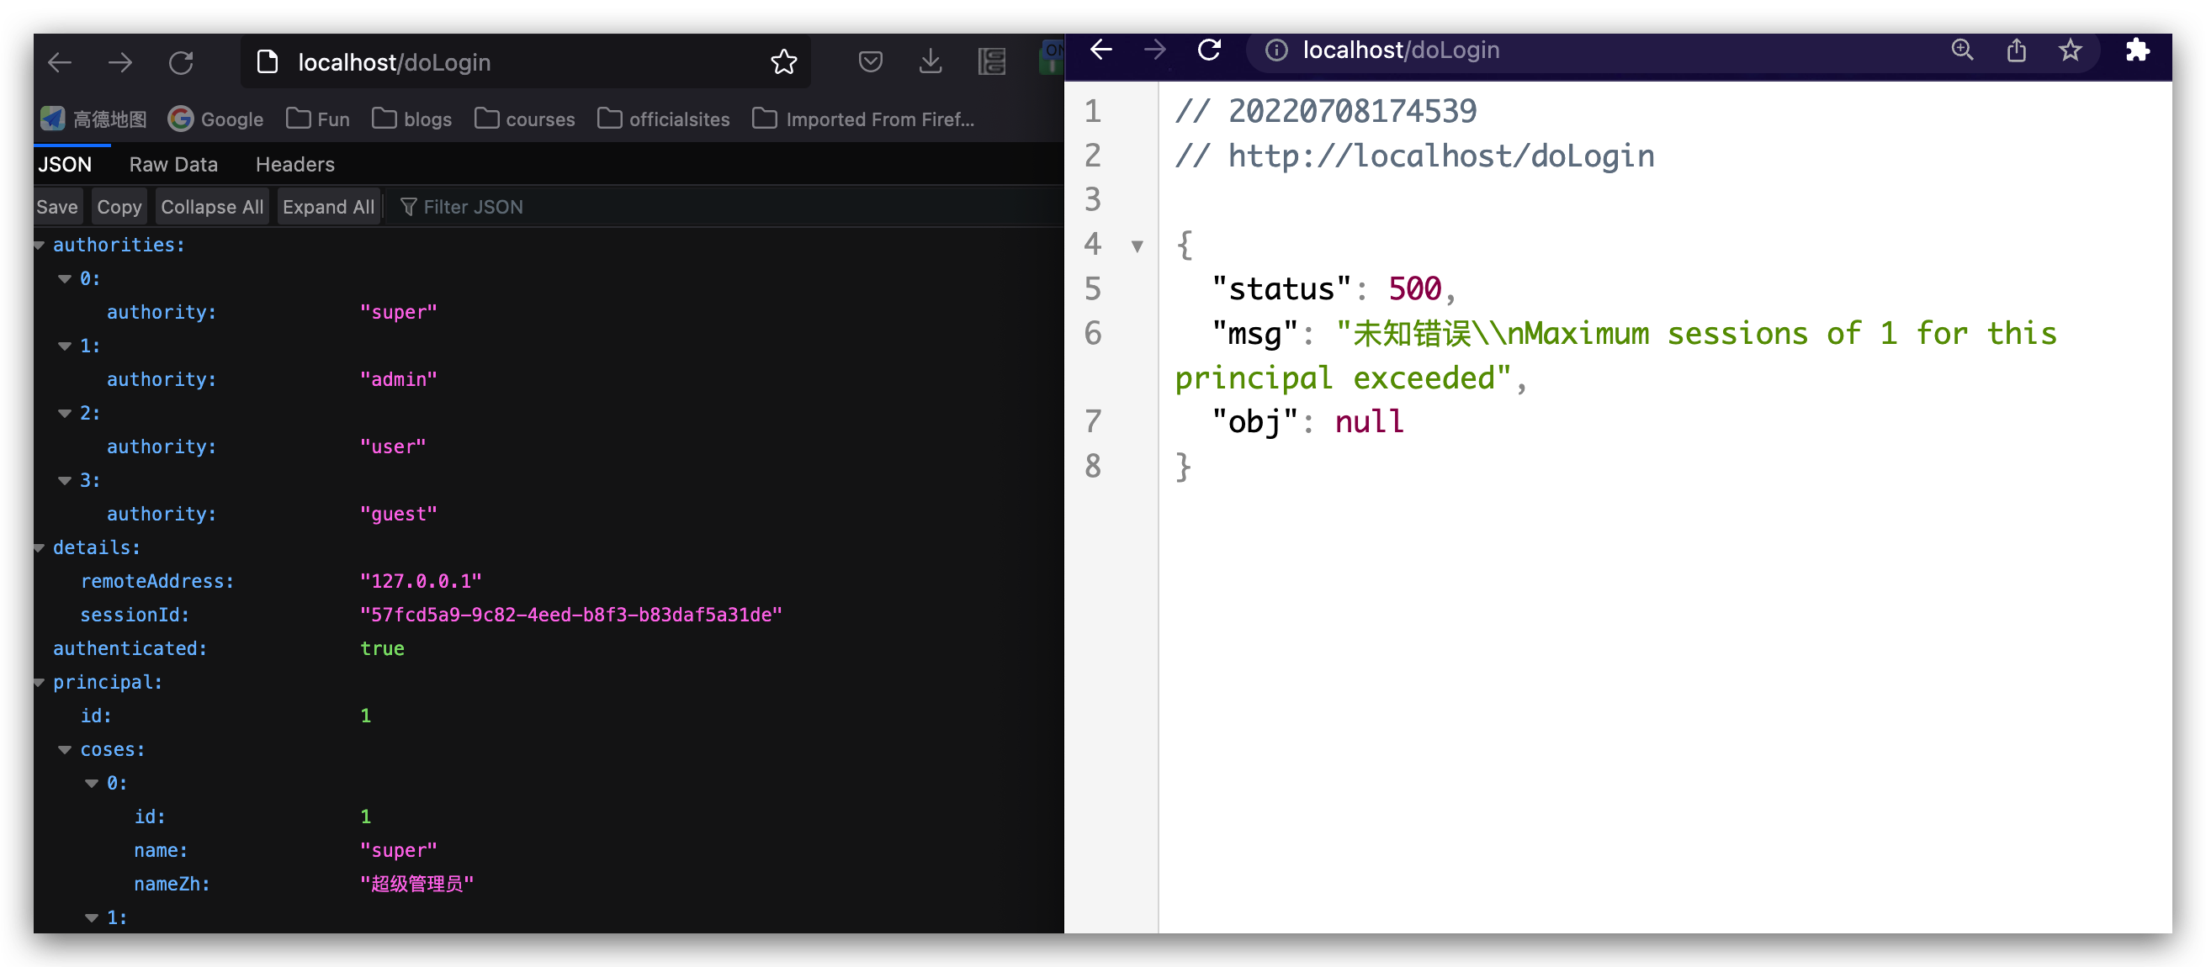
Task: View site info icon in Chrome address bar
Action: [1276, 50]
